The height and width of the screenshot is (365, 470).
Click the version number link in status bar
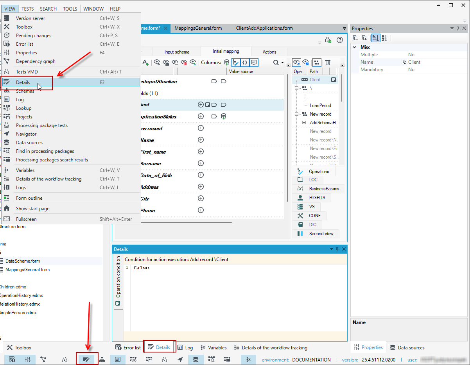[379, 360]
